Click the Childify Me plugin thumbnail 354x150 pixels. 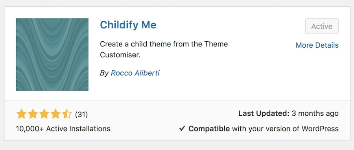(52, 54)
